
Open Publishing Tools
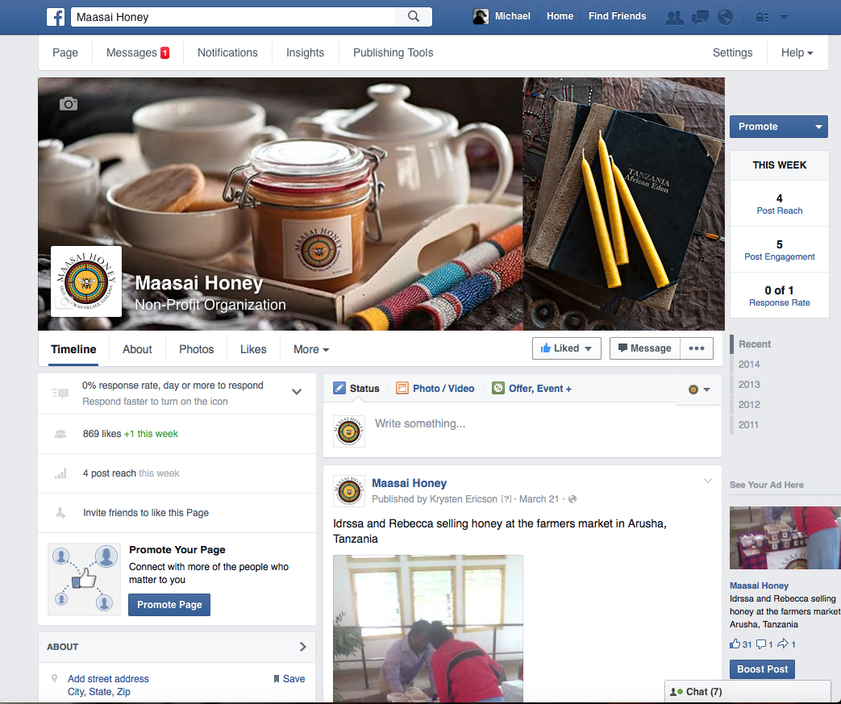point(393,52)
